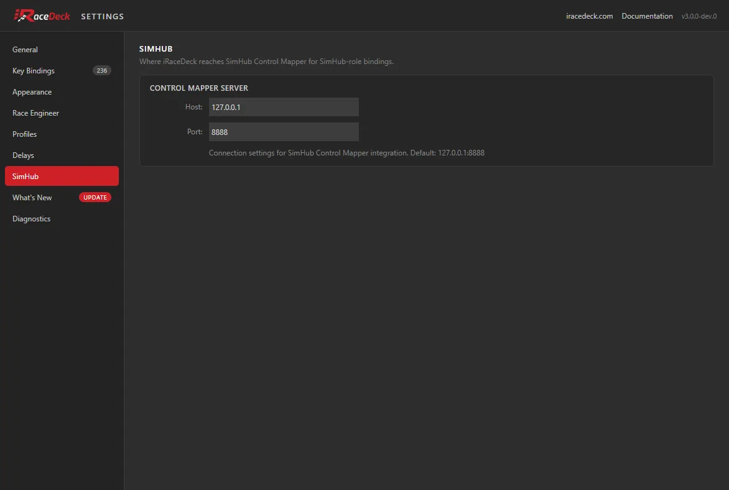Click the Port input field

[284, 132]
